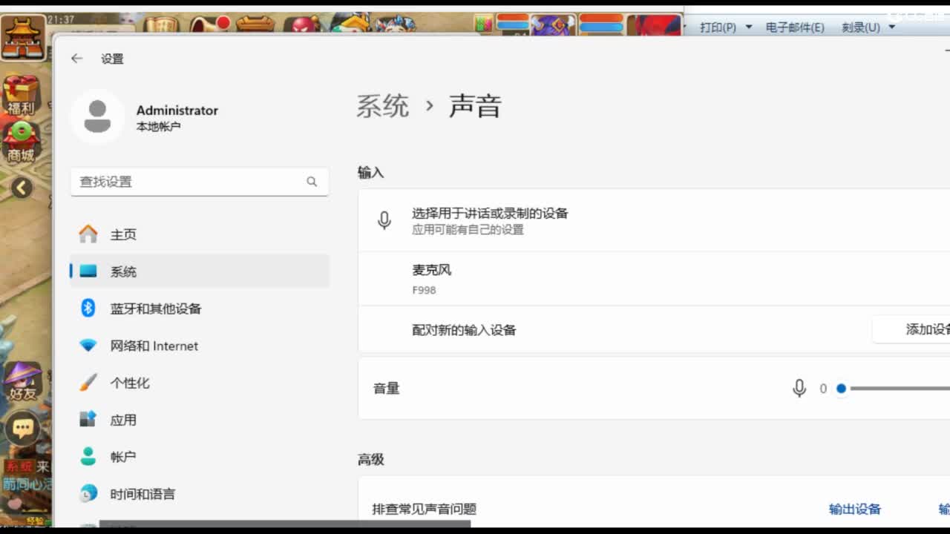Click the 21:37 clock in the game
Viewport: 950px width, 534px height.
61,19
